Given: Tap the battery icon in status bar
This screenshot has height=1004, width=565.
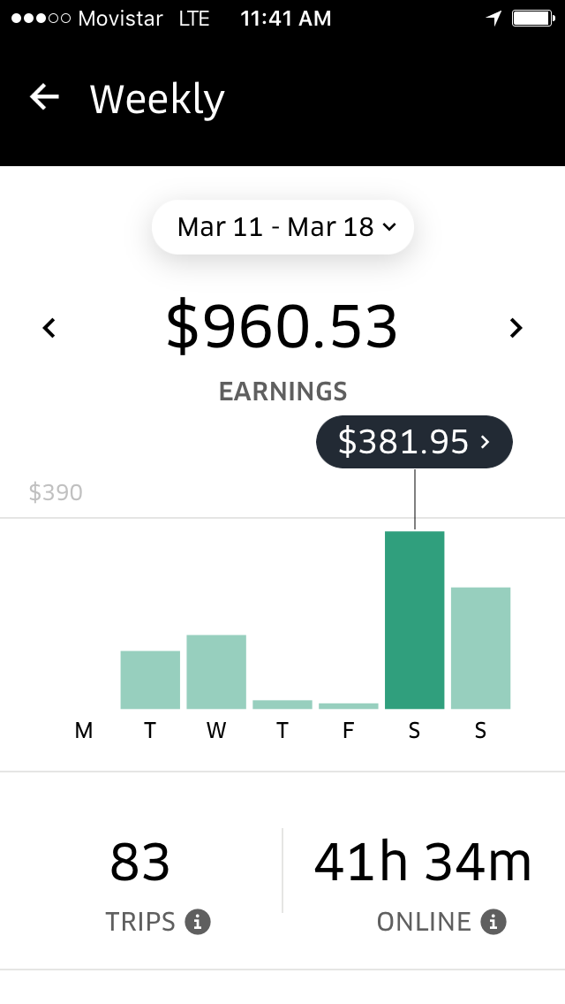Looking at the screenshot, I should click(x=532, y=19).
